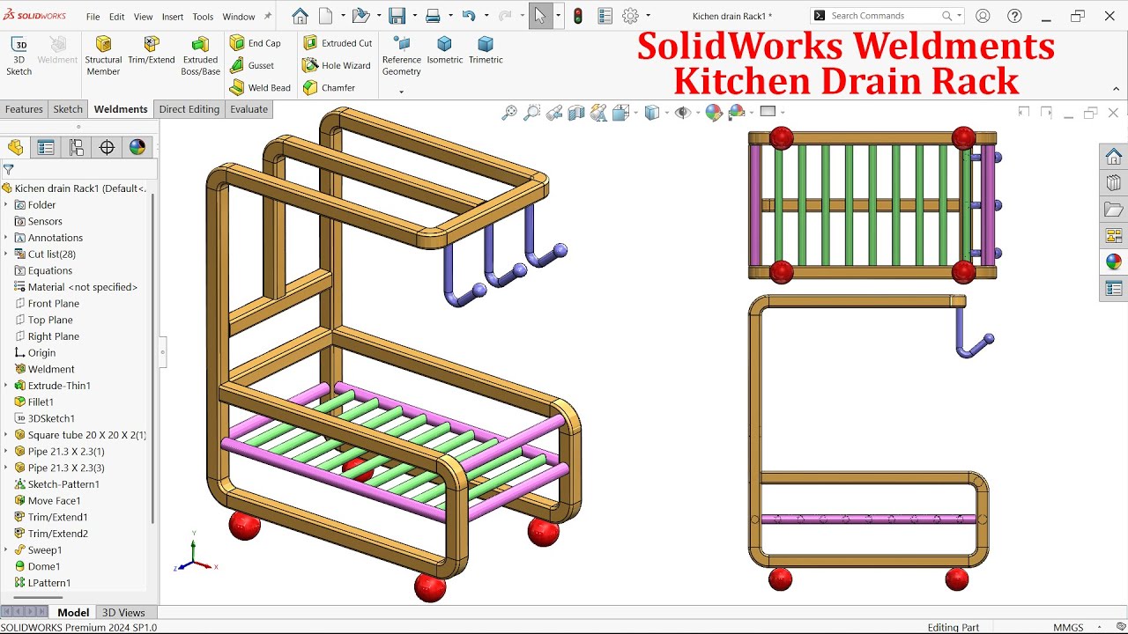Click the feature tree filter icon
The height and width of the screenshot is (634, 1128).
9,170
